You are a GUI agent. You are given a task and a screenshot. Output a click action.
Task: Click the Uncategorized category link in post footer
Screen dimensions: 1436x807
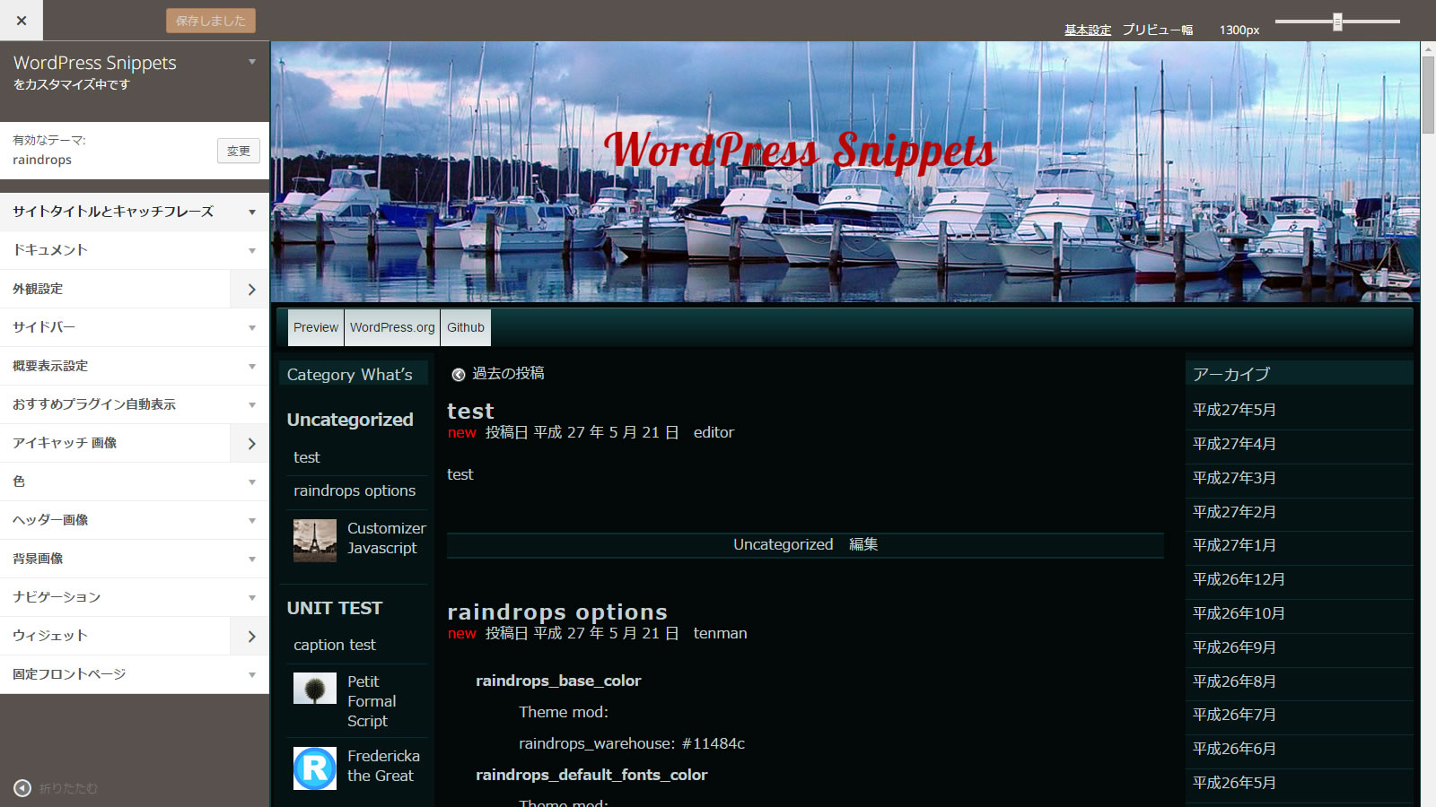pos(784,544)
